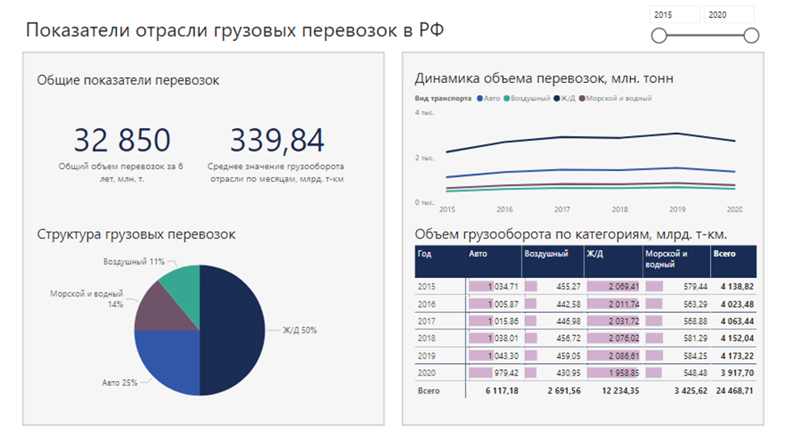Screen dimensions: 785x440
Task: Click the Структура грузовых перевозок title
Action: (136, 235)
